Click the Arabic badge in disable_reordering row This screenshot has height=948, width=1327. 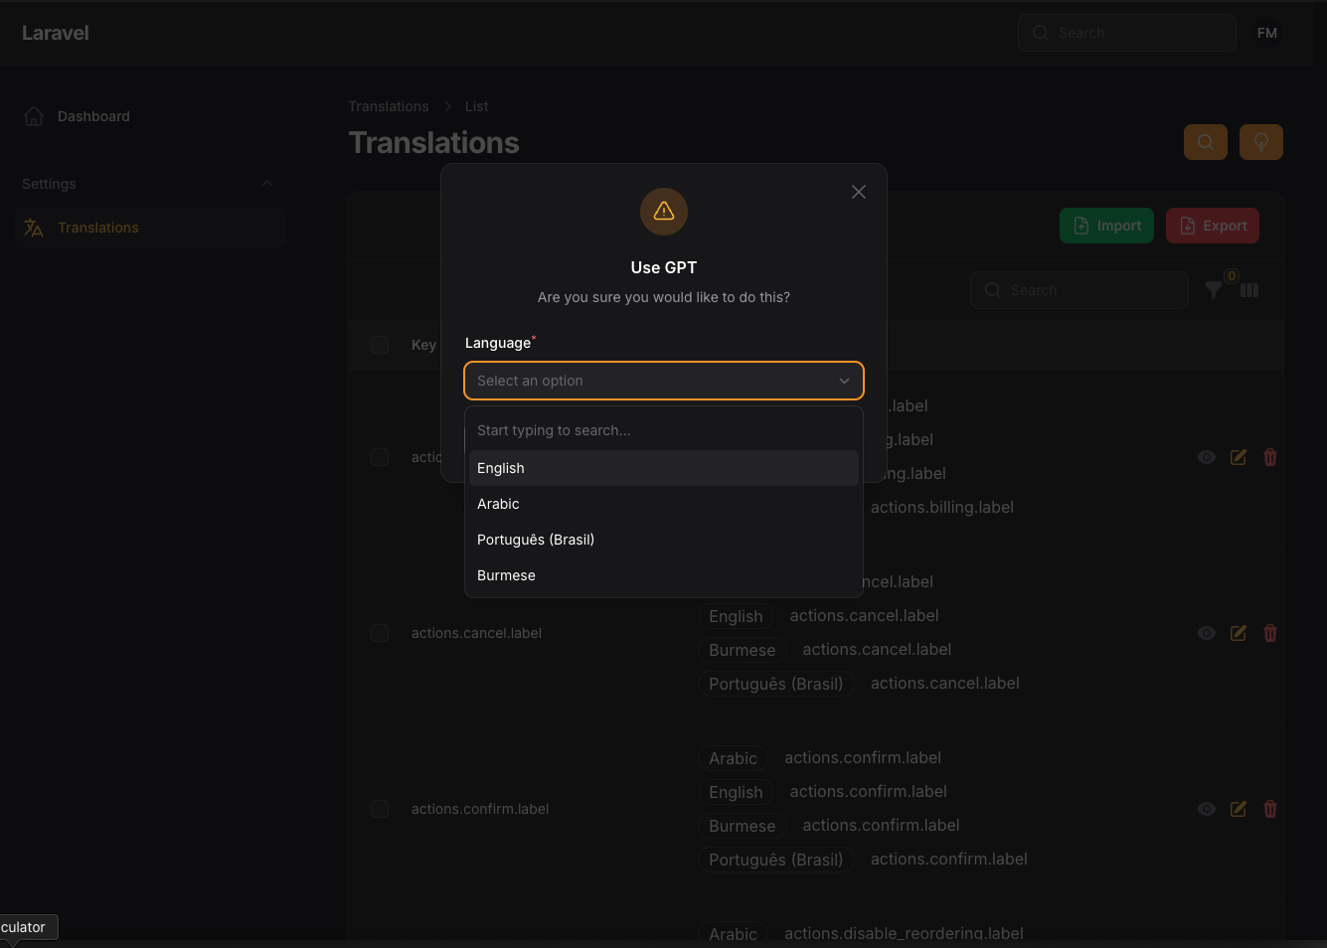pos(733,934)
